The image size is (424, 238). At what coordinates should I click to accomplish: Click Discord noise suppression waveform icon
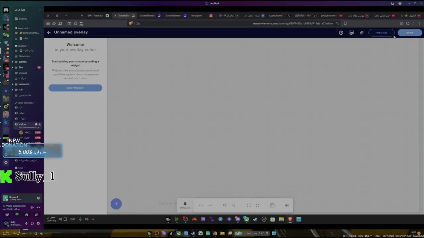[x=32, y=208]
